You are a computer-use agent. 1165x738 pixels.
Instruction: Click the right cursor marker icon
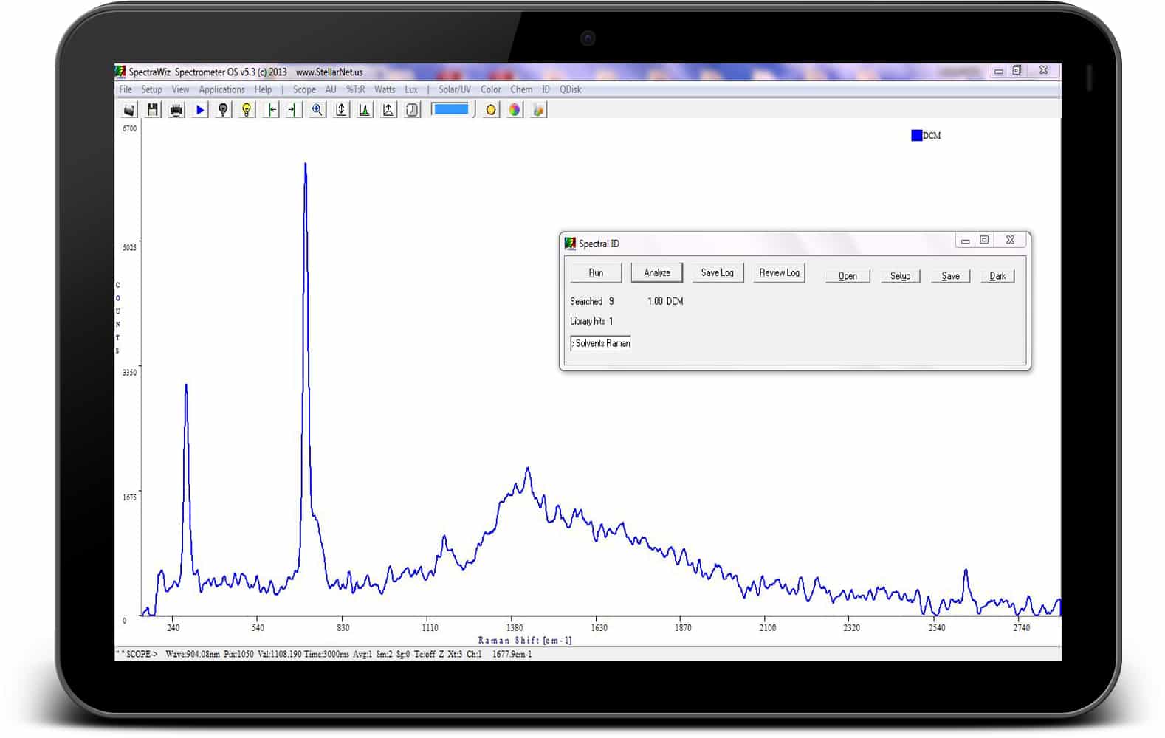pyautogui.click(x=293, y=110)
